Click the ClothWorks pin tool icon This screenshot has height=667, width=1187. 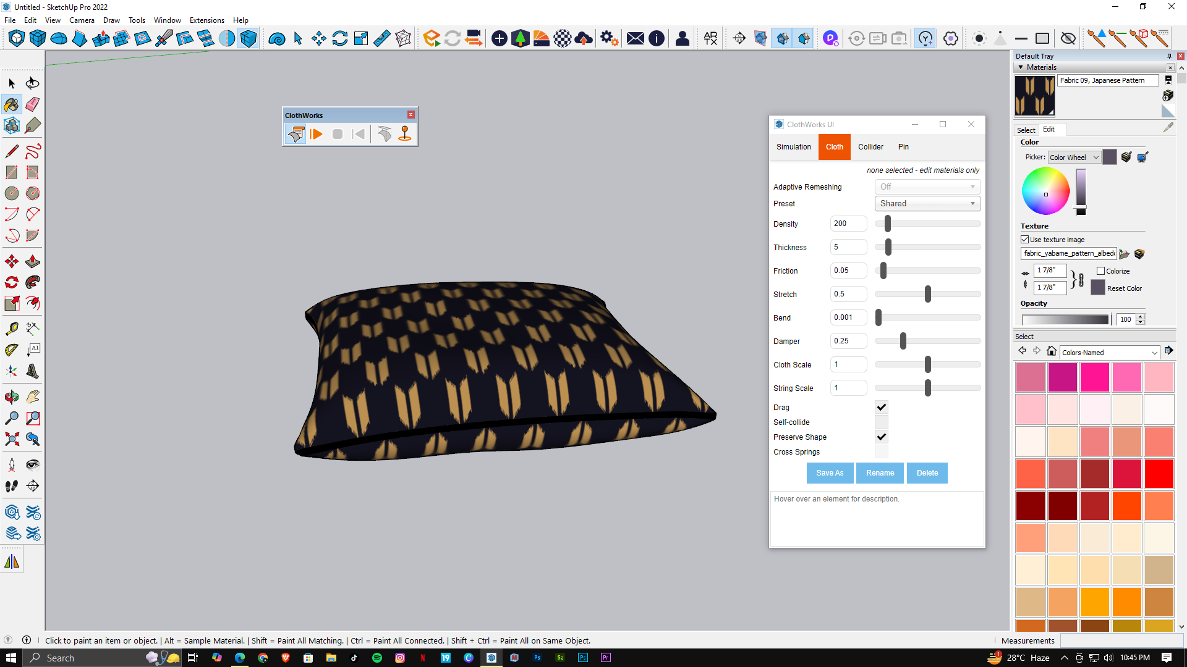405,134
